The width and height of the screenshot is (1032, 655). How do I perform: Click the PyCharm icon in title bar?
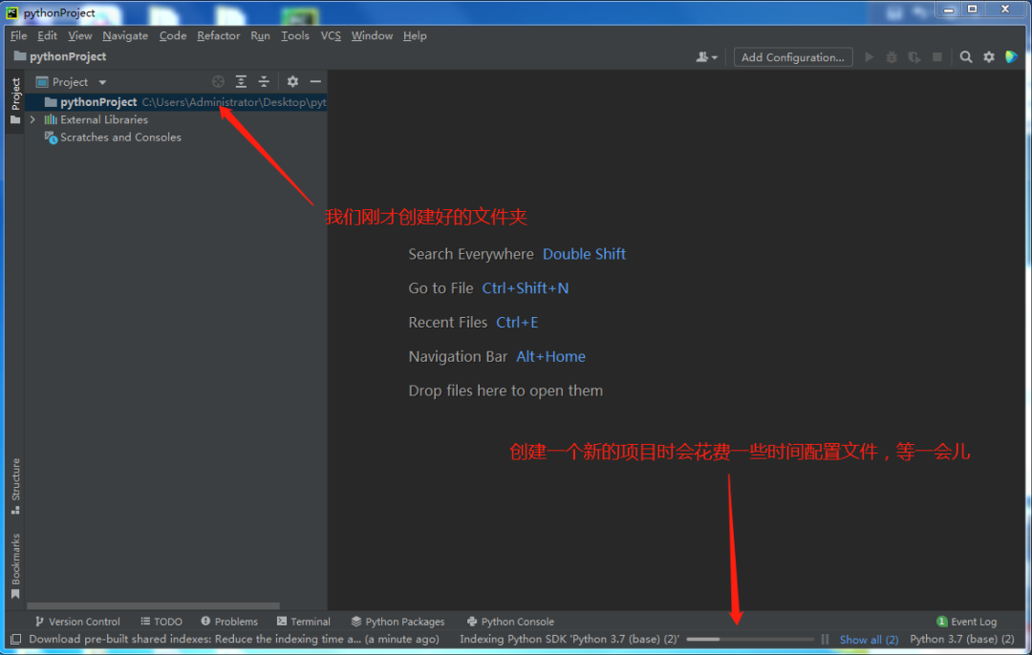12,12
